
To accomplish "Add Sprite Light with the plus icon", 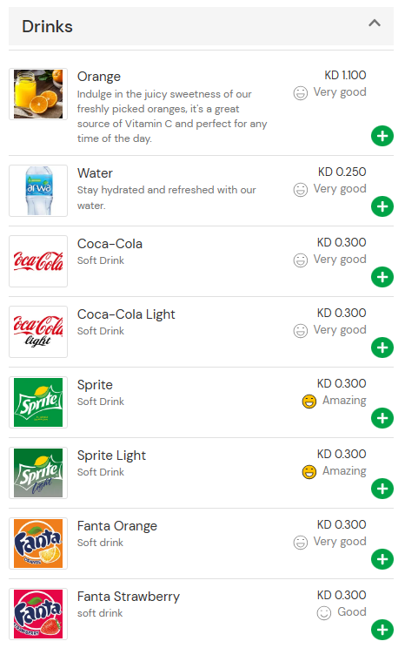I will pyautogui.click(x=382, y=489).
